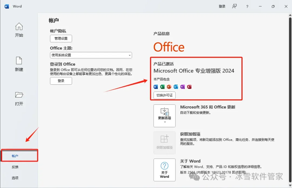Minimize the Word window

[x=260, y=6]
